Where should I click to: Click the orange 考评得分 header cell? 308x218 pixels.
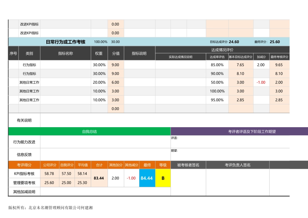point(24,165)
